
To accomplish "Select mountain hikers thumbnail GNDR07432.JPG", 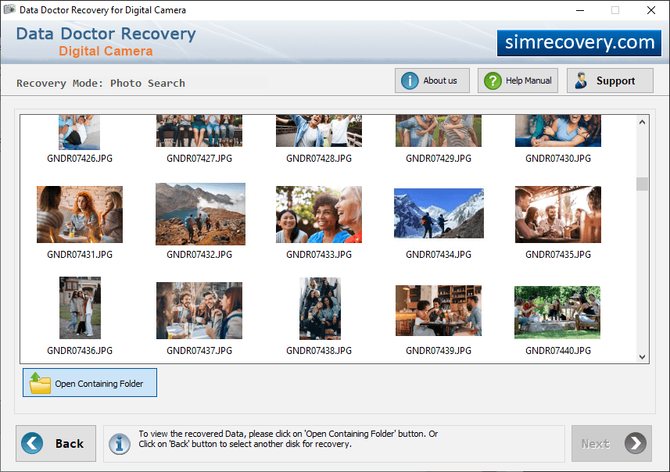I will coord(200,214).
